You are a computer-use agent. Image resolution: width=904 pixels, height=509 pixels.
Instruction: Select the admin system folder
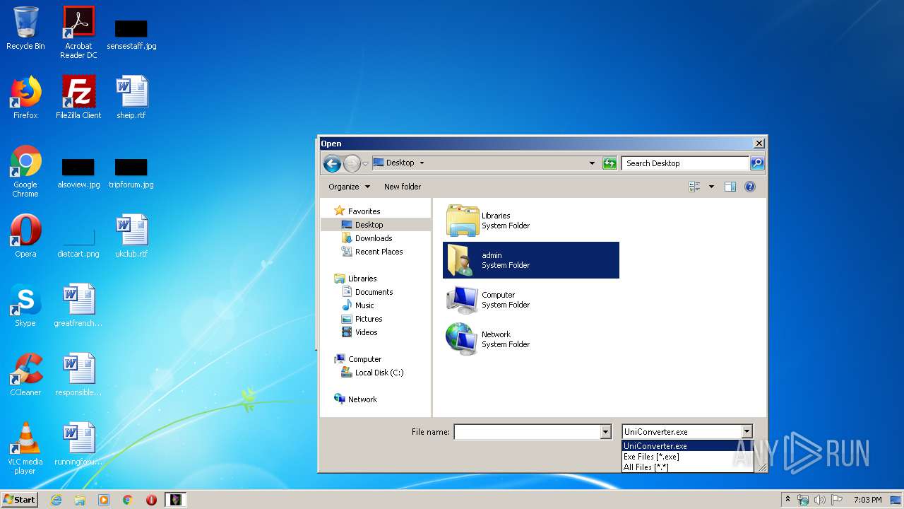click(x=531, y=260)
